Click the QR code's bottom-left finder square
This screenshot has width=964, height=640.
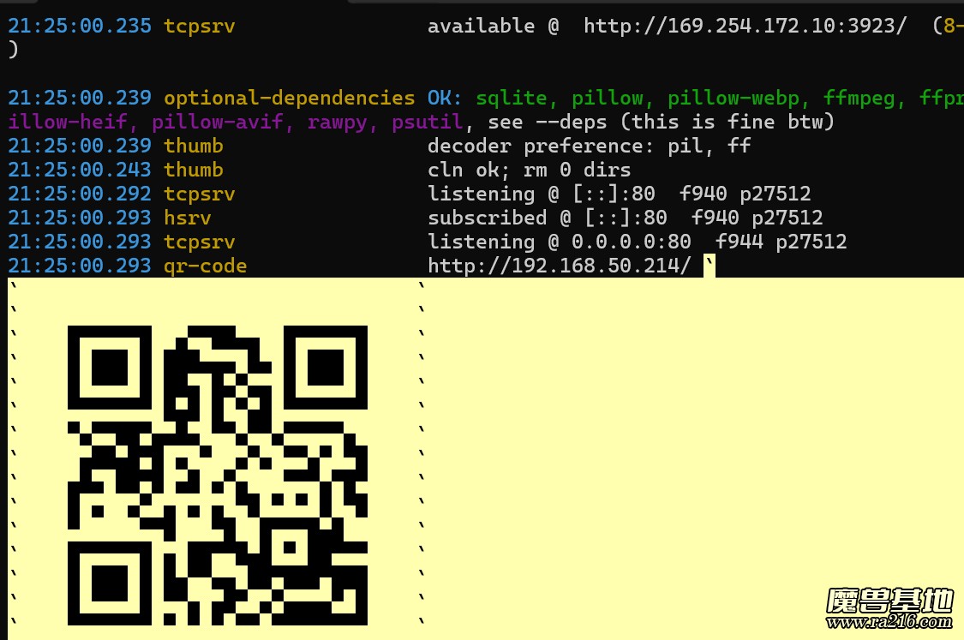(109, 583)
